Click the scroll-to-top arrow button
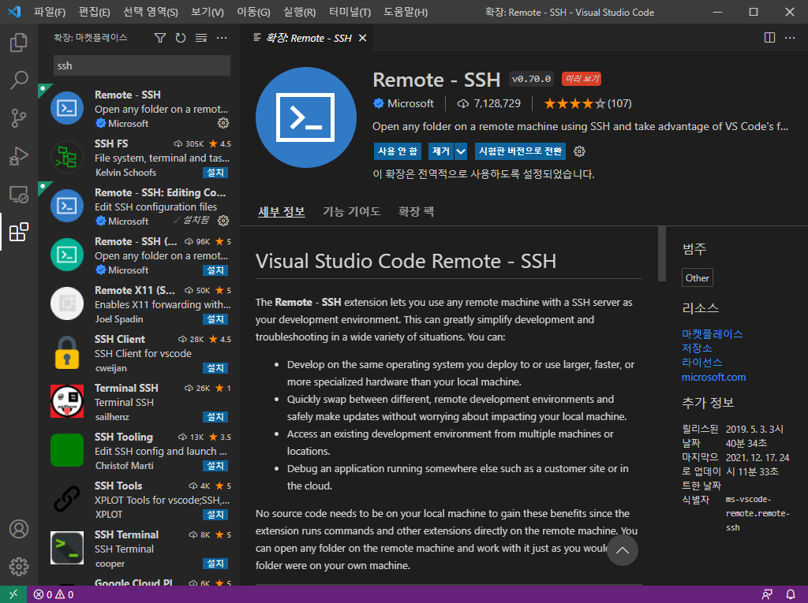This screenshot has width=808, height=603. coord(622,550)
